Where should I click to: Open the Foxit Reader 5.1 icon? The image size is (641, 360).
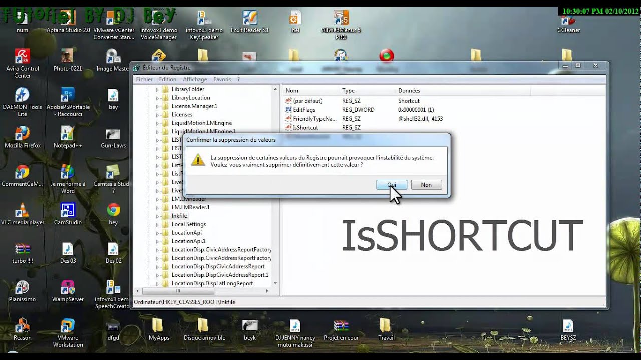[249, 19]
